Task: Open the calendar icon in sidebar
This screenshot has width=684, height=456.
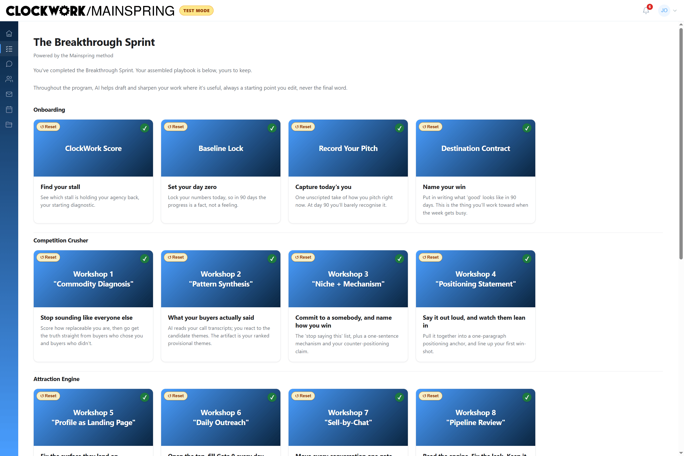Action: (9, 109)
